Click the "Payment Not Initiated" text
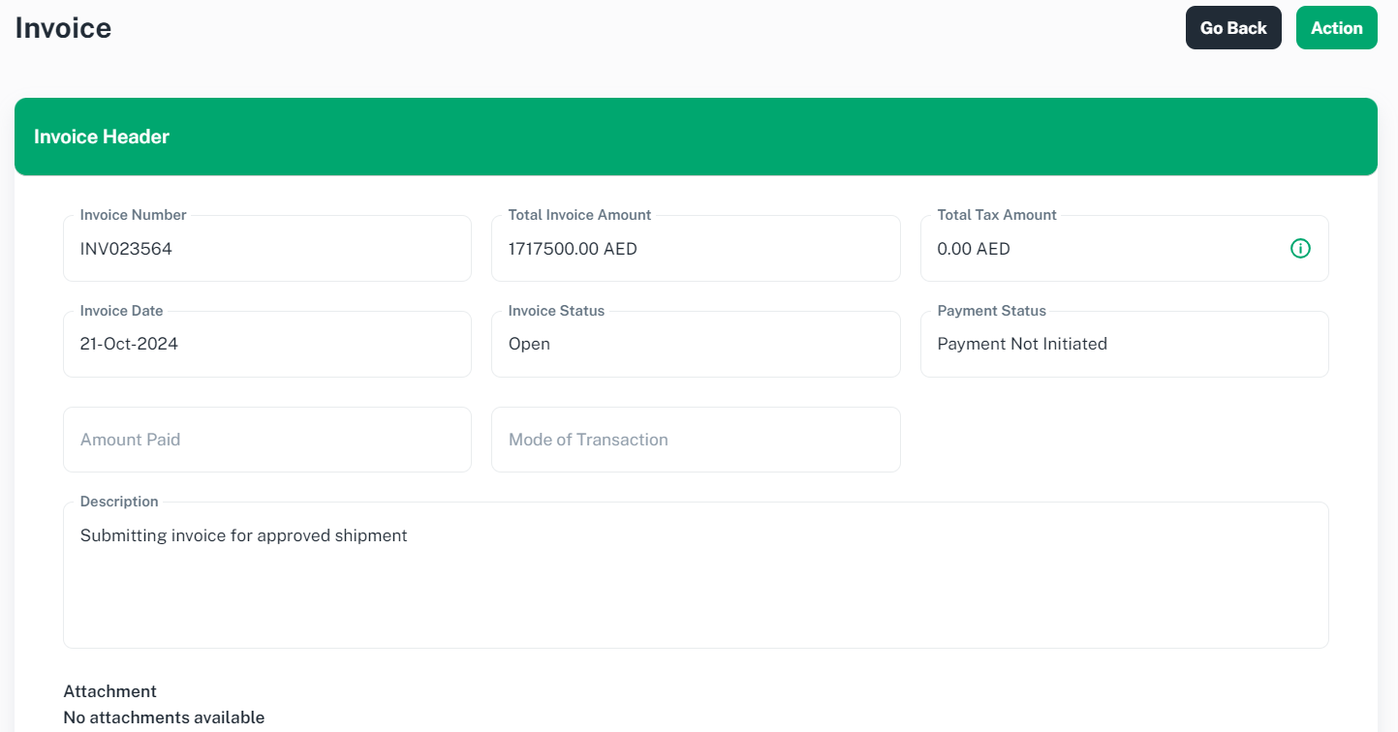The width and height of the screenshot is (1398, 732). (x=1022, y=344)
